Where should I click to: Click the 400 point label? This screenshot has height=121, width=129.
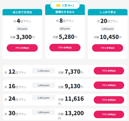pos(22,29)
